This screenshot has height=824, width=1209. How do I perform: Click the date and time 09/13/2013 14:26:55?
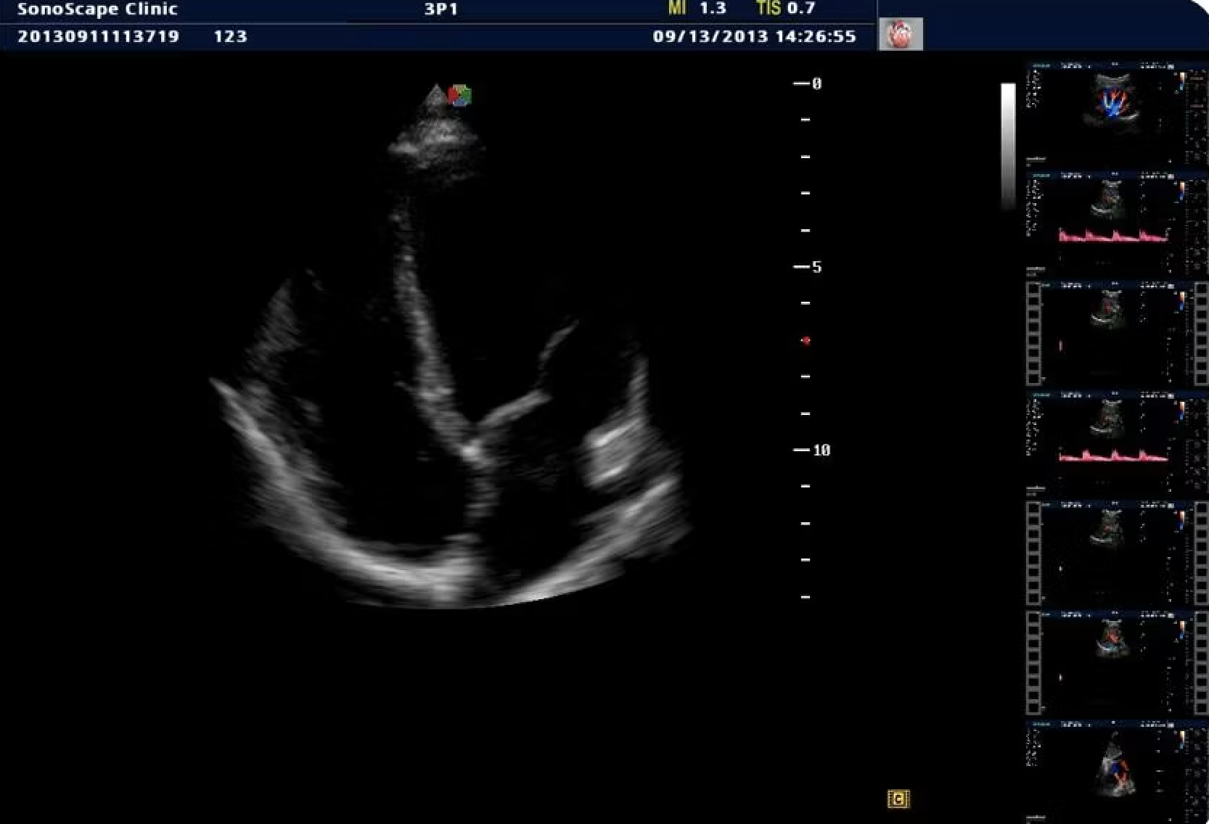(x=755, y=36)
